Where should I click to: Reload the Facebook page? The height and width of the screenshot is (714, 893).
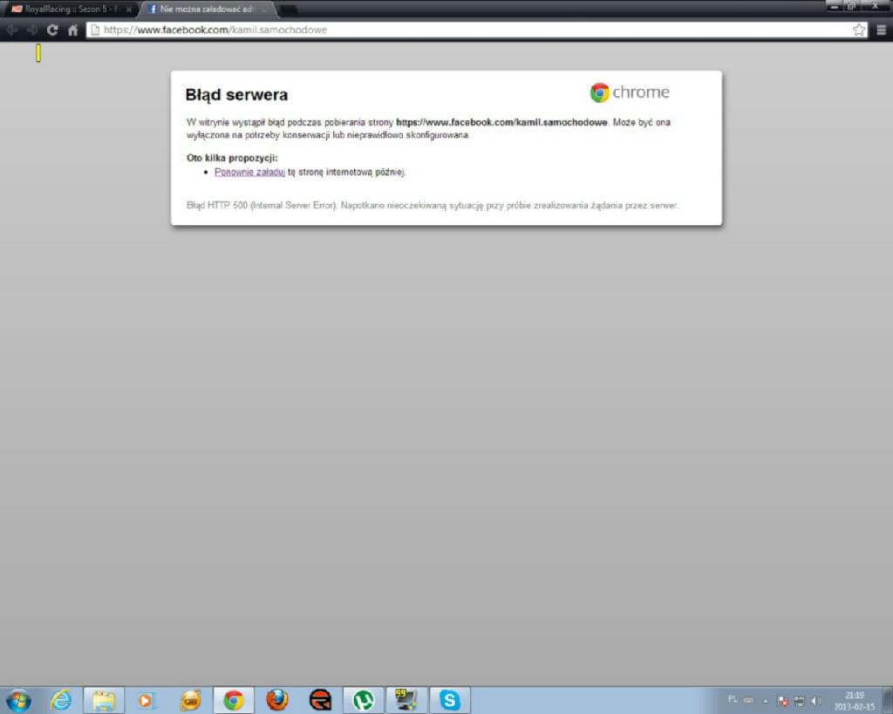pyautogui.click(x=52, y=30)
